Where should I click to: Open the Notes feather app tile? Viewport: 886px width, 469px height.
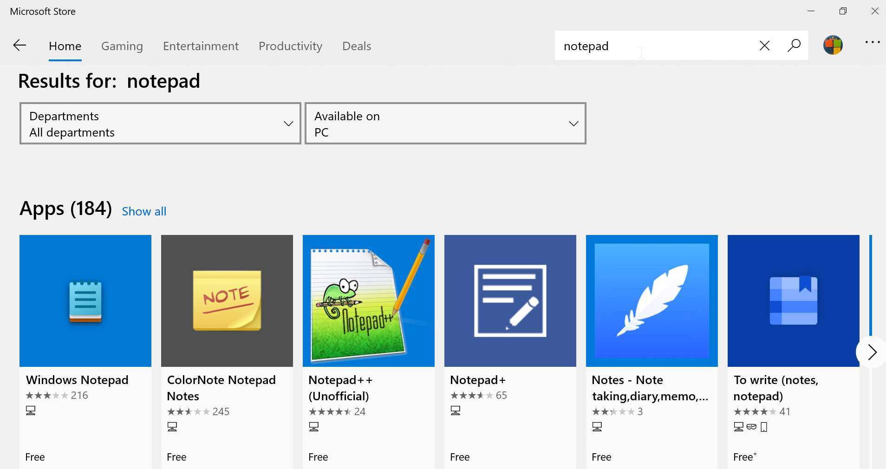point(652,301)
